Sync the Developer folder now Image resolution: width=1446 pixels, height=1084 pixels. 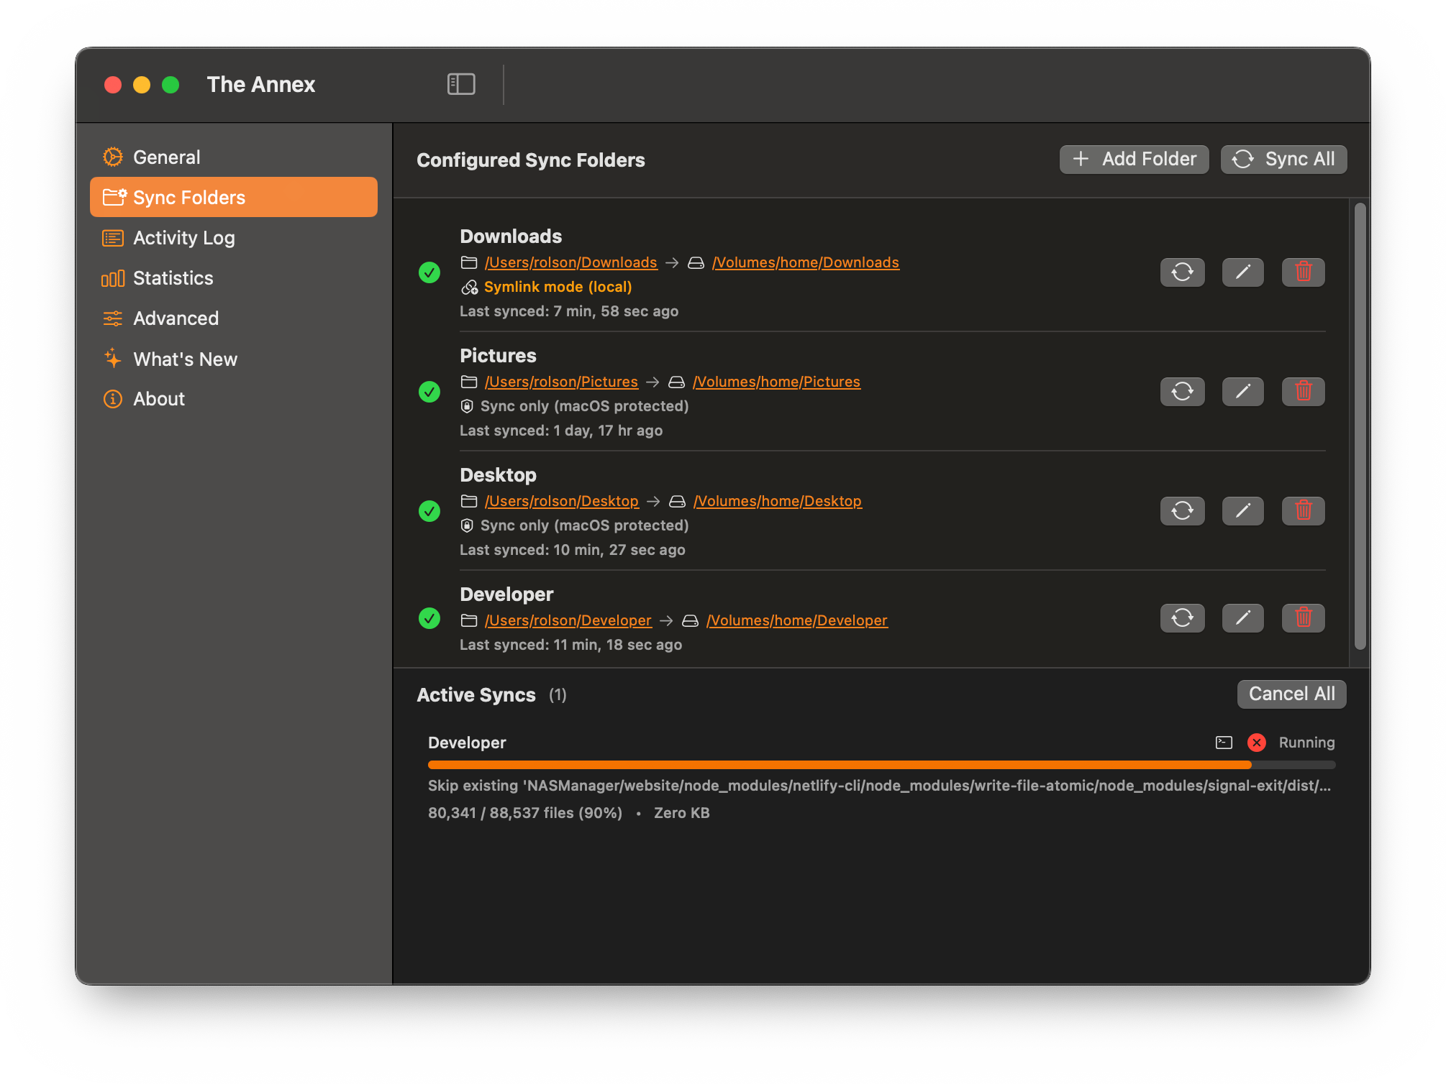(x=1182, y=618)
